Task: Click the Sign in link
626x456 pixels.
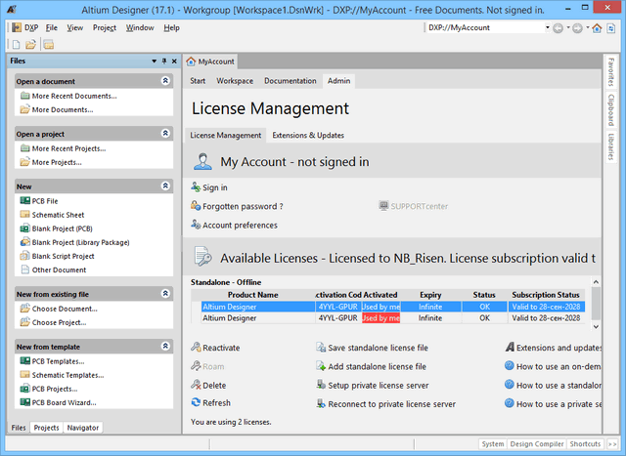Action: tap(214, 187)
